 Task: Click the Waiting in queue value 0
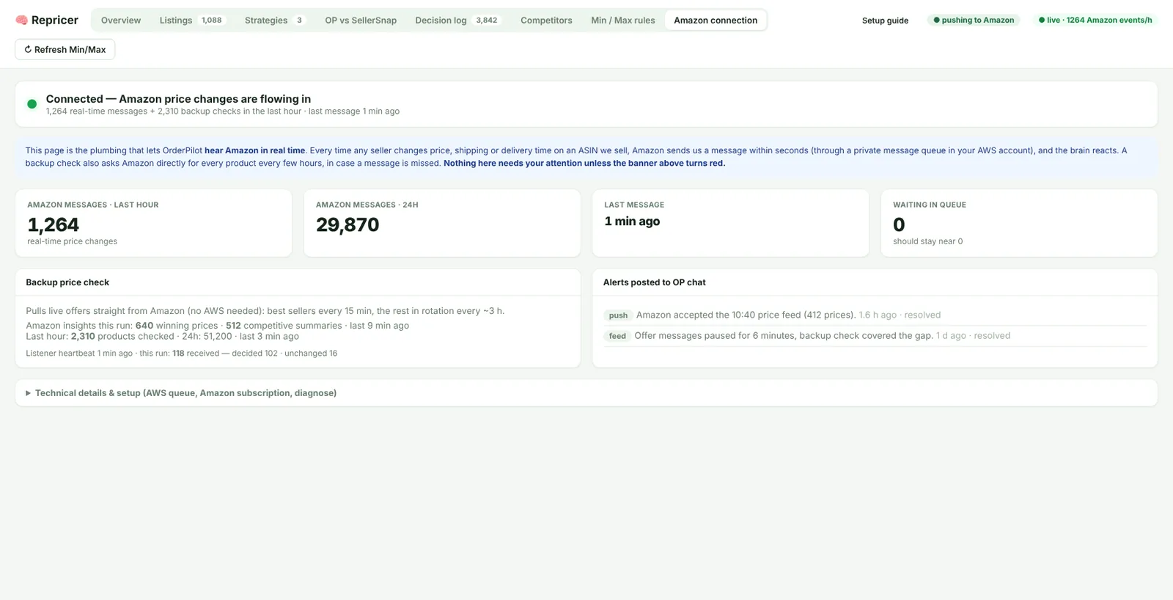[x=899, y=224]
